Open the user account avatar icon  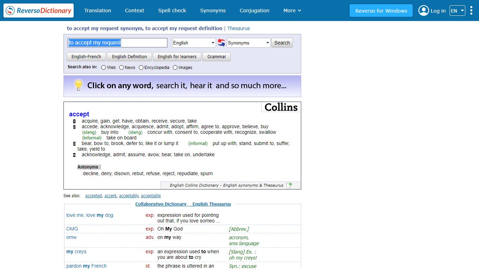pos(424,11)
